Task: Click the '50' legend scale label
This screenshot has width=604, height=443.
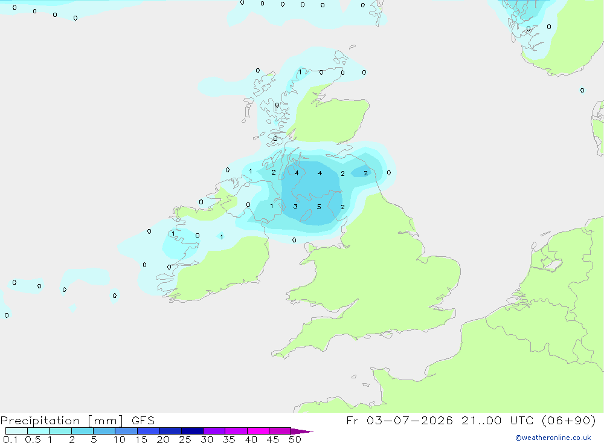Action: [295, 439]
